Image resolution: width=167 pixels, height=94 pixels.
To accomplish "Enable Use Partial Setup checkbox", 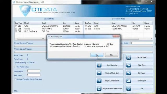I will point(15,67).
